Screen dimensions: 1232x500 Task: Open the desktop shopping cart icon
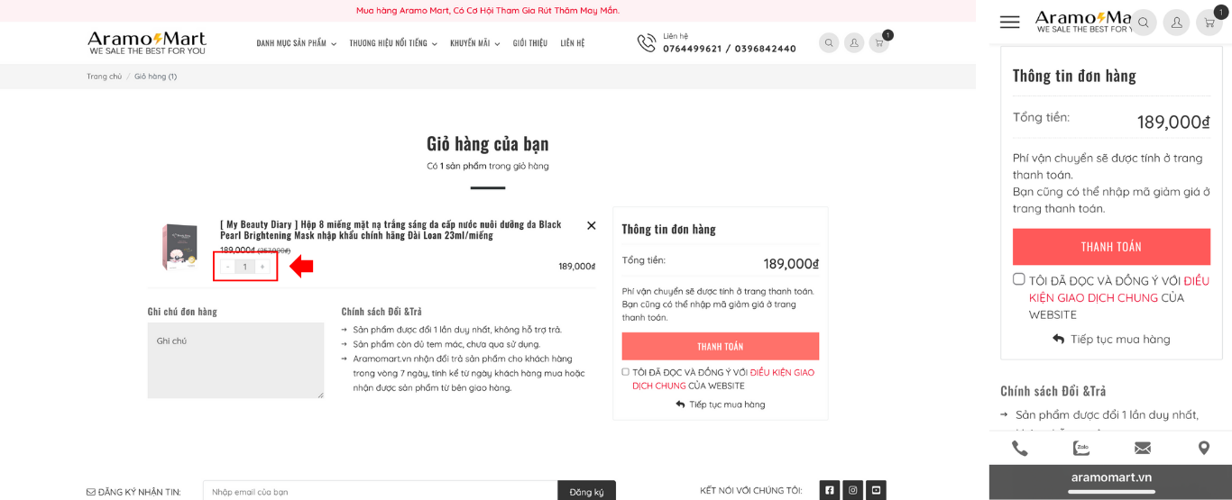878,42
